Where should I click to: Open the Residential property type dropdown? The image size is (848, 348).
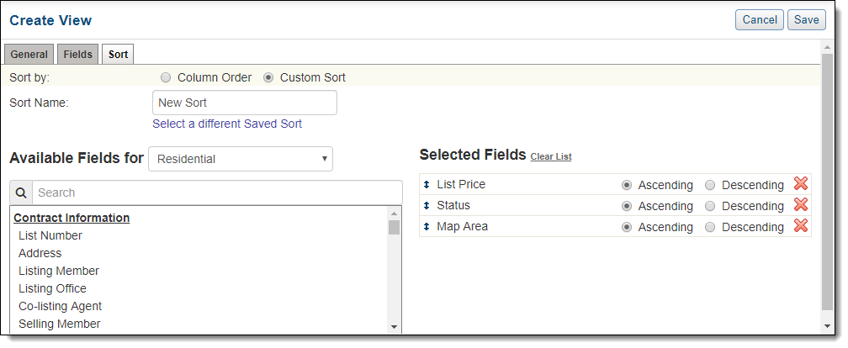pos(241,159)
